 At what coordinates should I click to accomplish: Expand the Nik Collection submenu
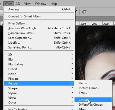point(39,109)
